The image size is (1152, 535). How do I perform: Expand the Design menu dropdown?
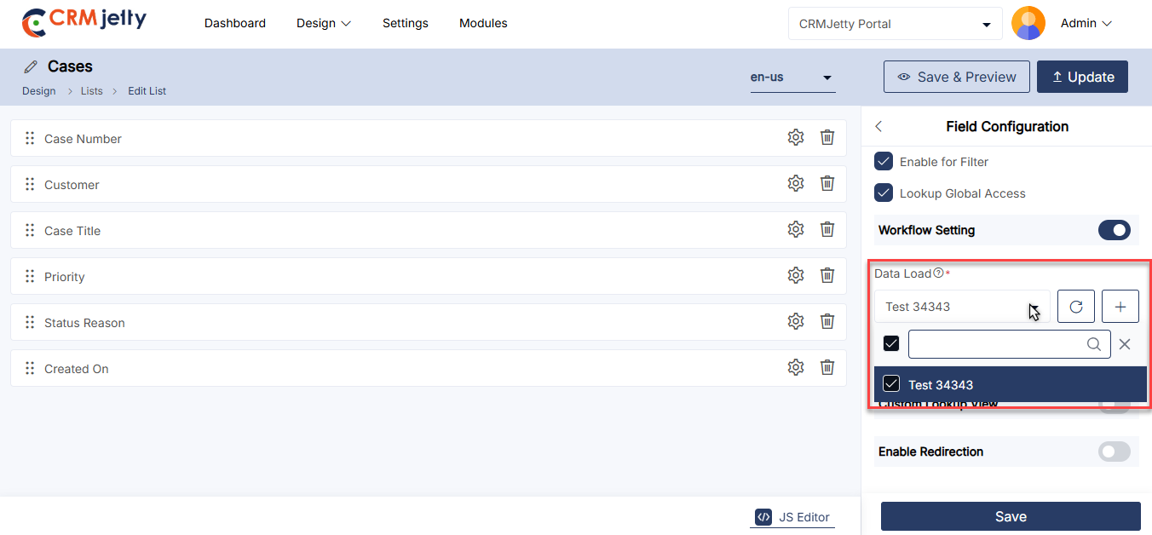point(323,24)
